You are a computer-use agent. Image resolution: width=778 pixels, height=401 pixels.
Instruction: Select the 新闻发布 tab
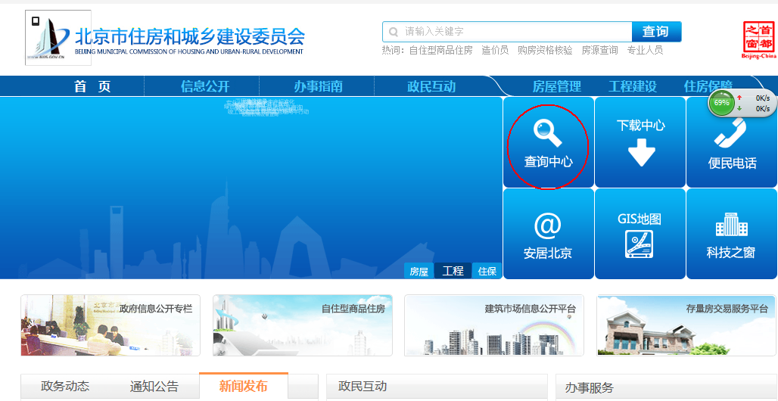pyautogui.click(x=244, y=386)
